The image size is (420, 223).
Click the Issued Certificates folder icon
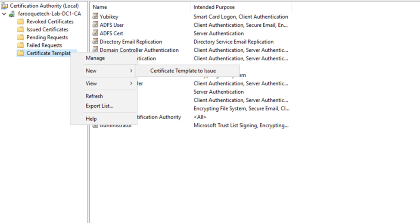coord(20,29)
